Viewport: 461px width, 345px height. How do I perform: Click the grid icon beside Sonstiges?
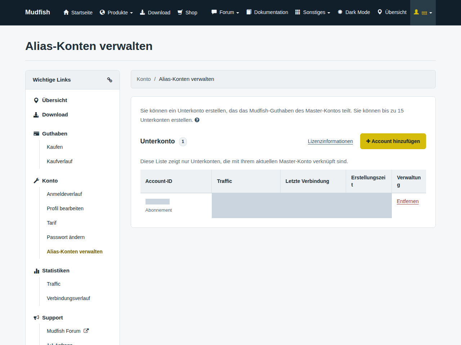tap(297, 12)
